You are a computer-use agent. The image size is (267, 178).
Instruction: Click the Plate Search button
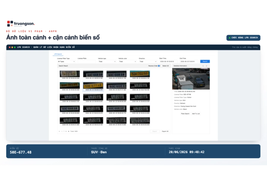(185, 114)
